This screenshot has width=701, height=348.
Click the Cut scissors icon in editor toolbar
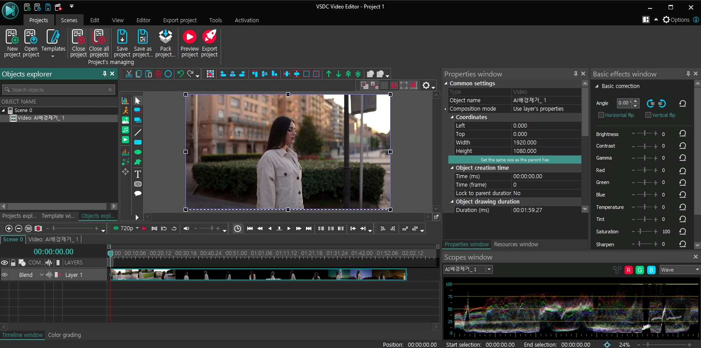click(x=129, y=74)
